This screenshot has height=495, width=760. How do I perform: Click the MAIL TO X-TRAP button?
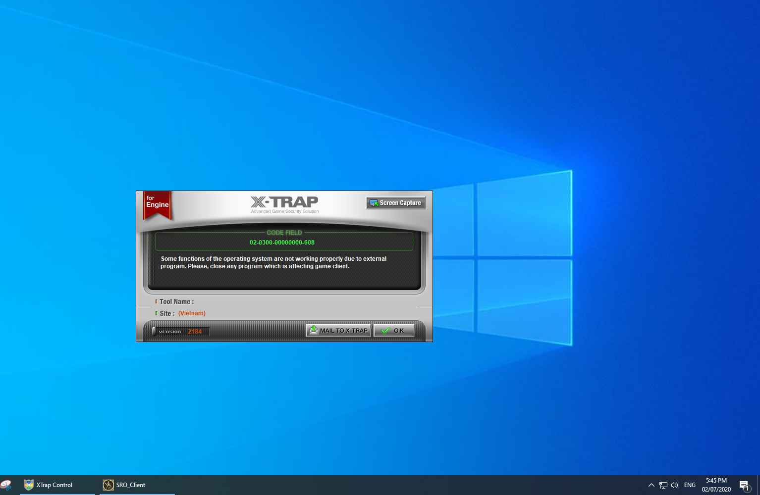click(338, 331)
